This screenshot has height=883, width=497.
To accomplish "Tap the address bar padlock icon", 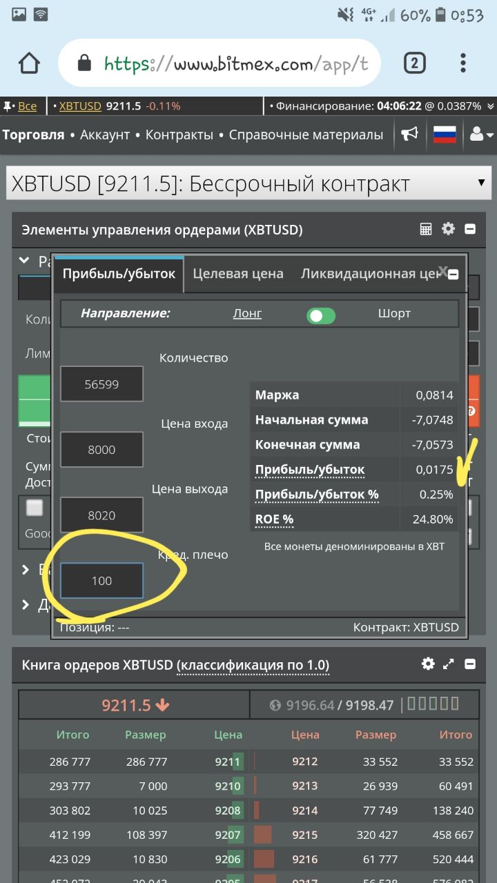I will click(x=84, y=63).
